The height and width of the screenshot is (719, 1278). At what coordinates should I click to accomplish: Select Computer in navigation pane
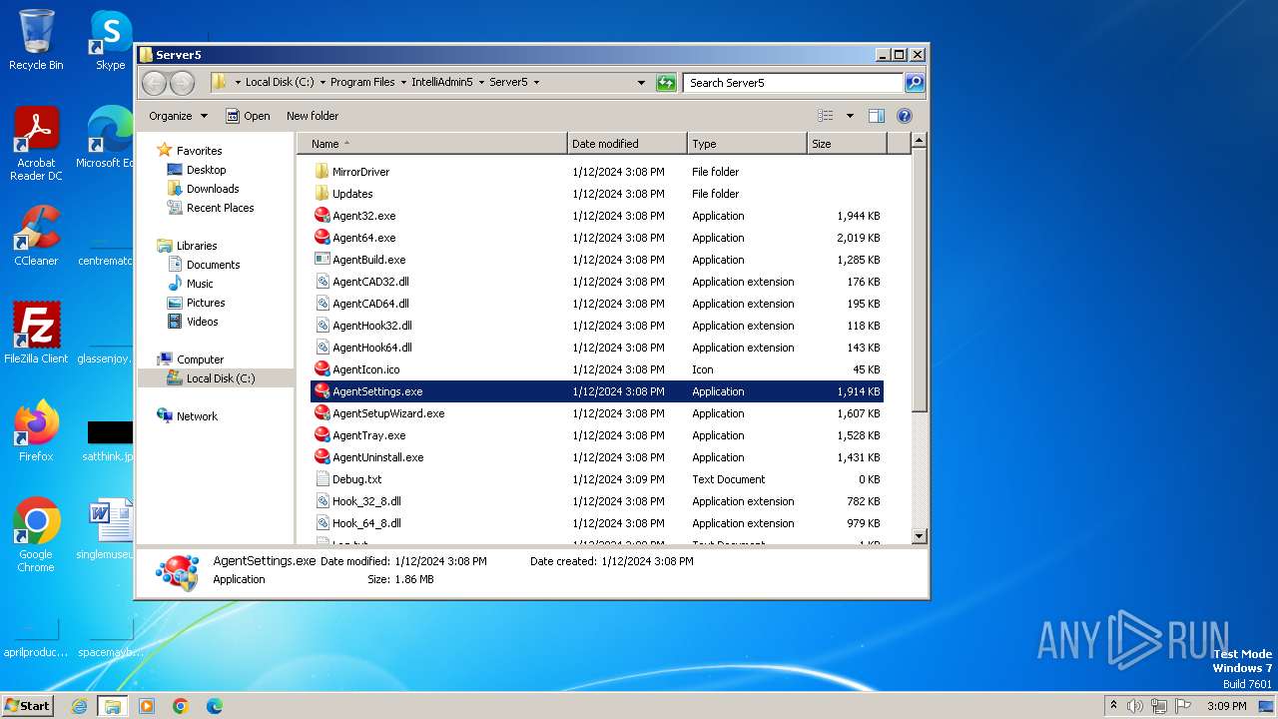click(200, 359)
